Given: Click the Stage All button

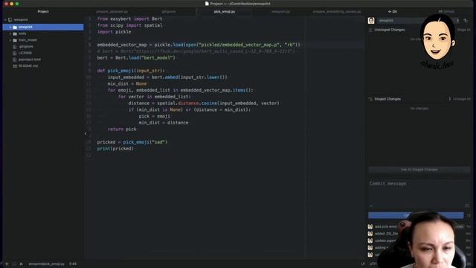Looking at the screenshot, I should click(464, 30).
